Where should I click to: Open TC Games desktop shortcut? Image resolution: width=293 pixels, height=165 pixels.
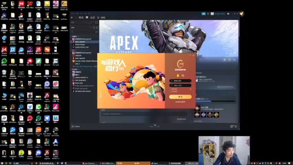pyautogui.click(x=30, y=51)
